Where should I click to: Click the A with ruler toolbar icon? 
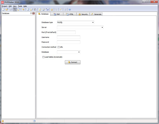[x=47, y=10]
